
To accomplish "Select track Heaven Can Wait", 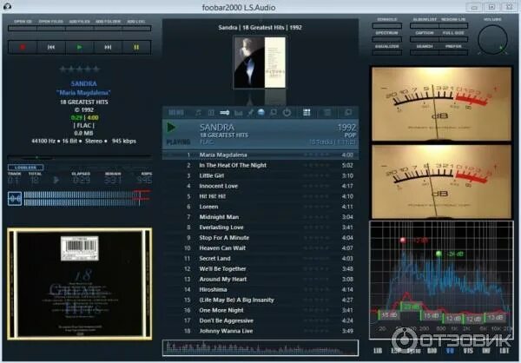I will click(260, 248).
